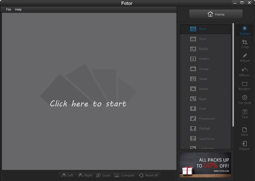Rotate image Left
This screenshot has height=181, width=255.
[66, 175]
